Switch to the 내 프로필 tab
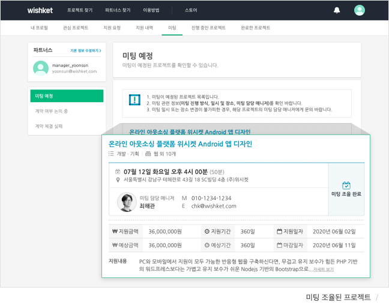This screenshot has width=389, height=308. coord(40,28)
